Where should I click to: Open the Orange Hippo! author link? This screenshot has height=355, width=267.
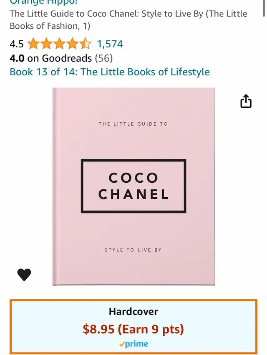click(x=43, y=2)
